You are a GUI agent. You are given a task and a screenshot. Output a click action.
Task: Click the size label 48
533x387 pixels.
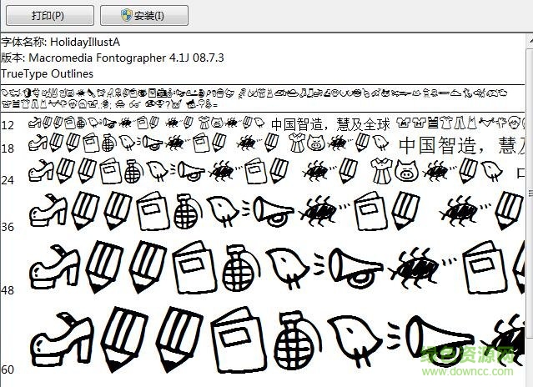coord(8,290)
